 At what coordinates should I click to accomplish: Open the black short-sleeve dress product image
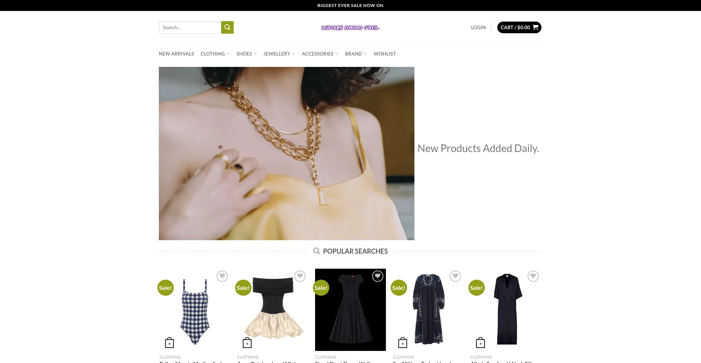tap(350, 310)
